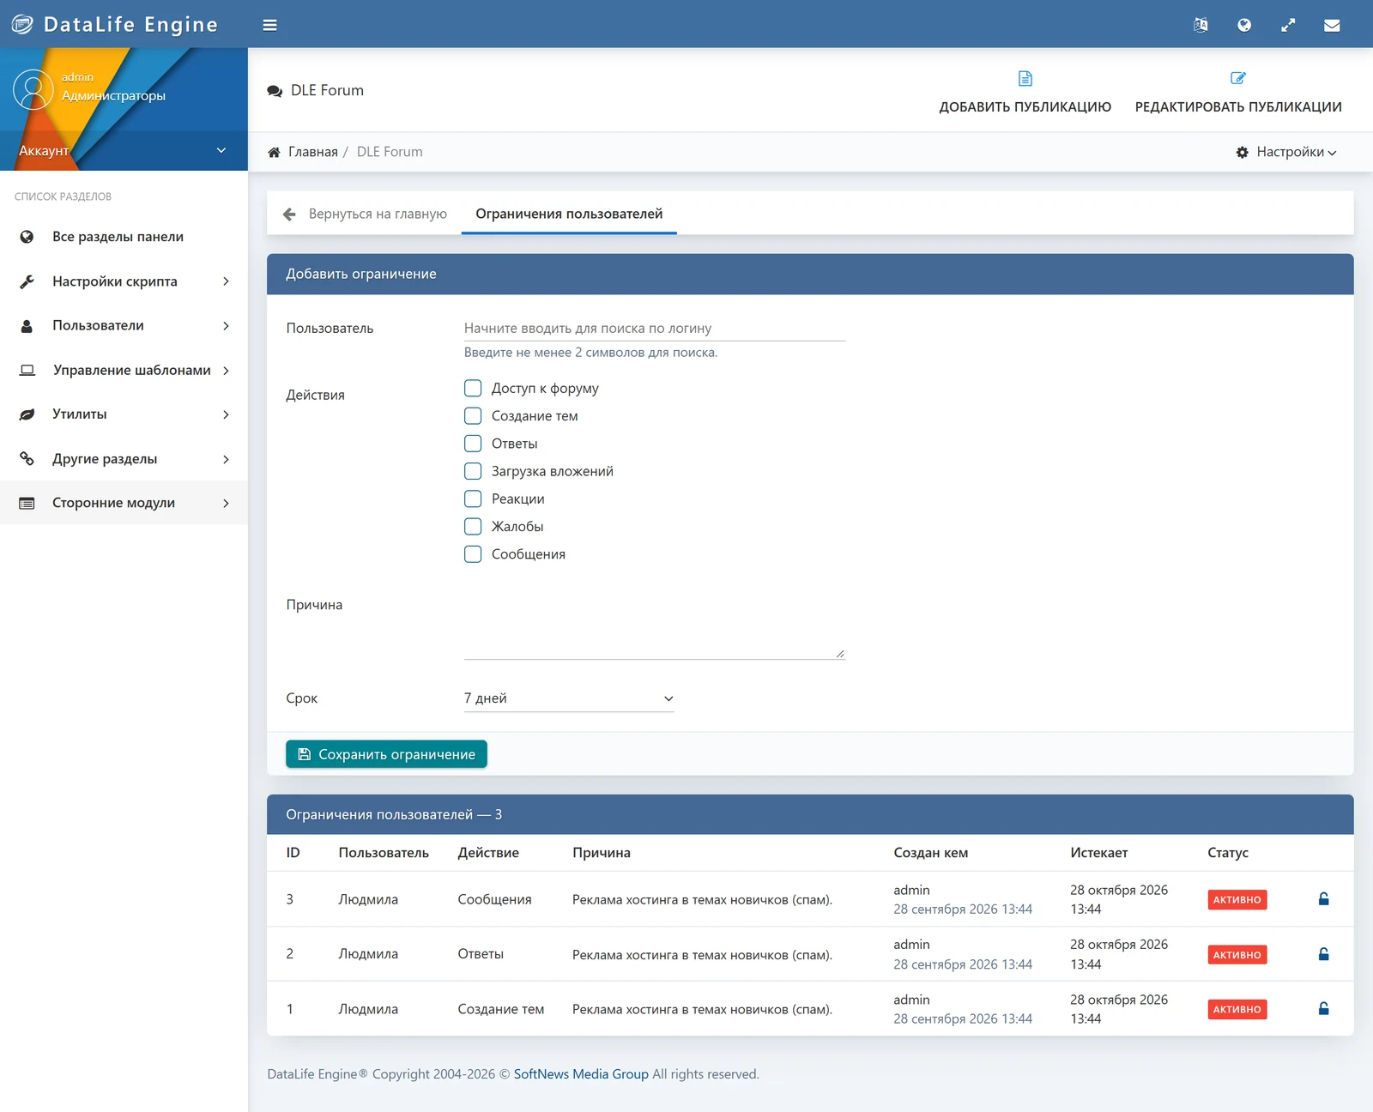Image resolution: width=1373 pixels, height=1112 pixels.
Task: Click the Ответы action cell in row 2
Action: [x=481, y=954]
